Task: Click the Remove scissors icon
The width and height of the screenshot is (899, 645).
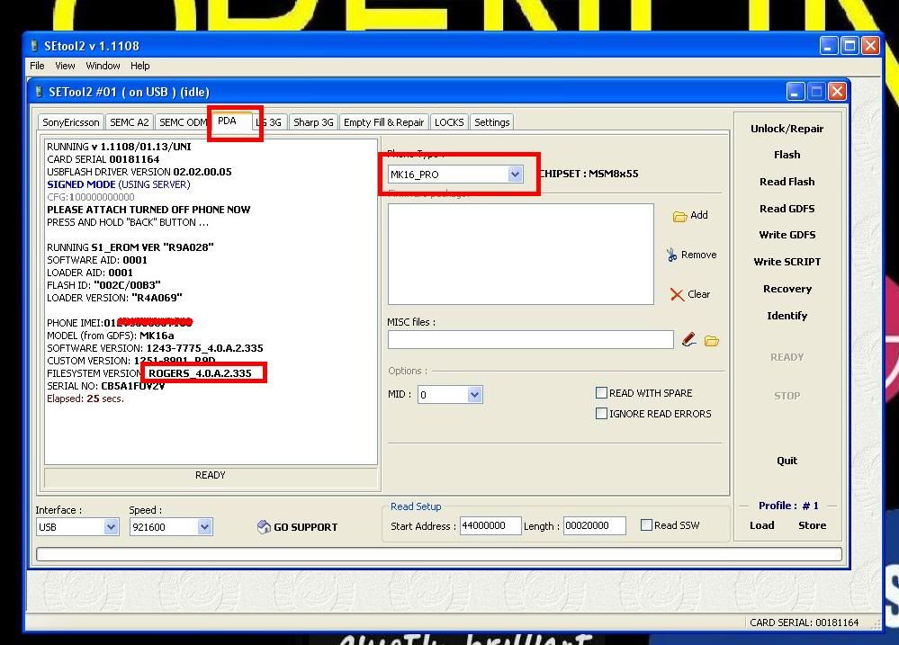Action: click(x=671, y=255)
